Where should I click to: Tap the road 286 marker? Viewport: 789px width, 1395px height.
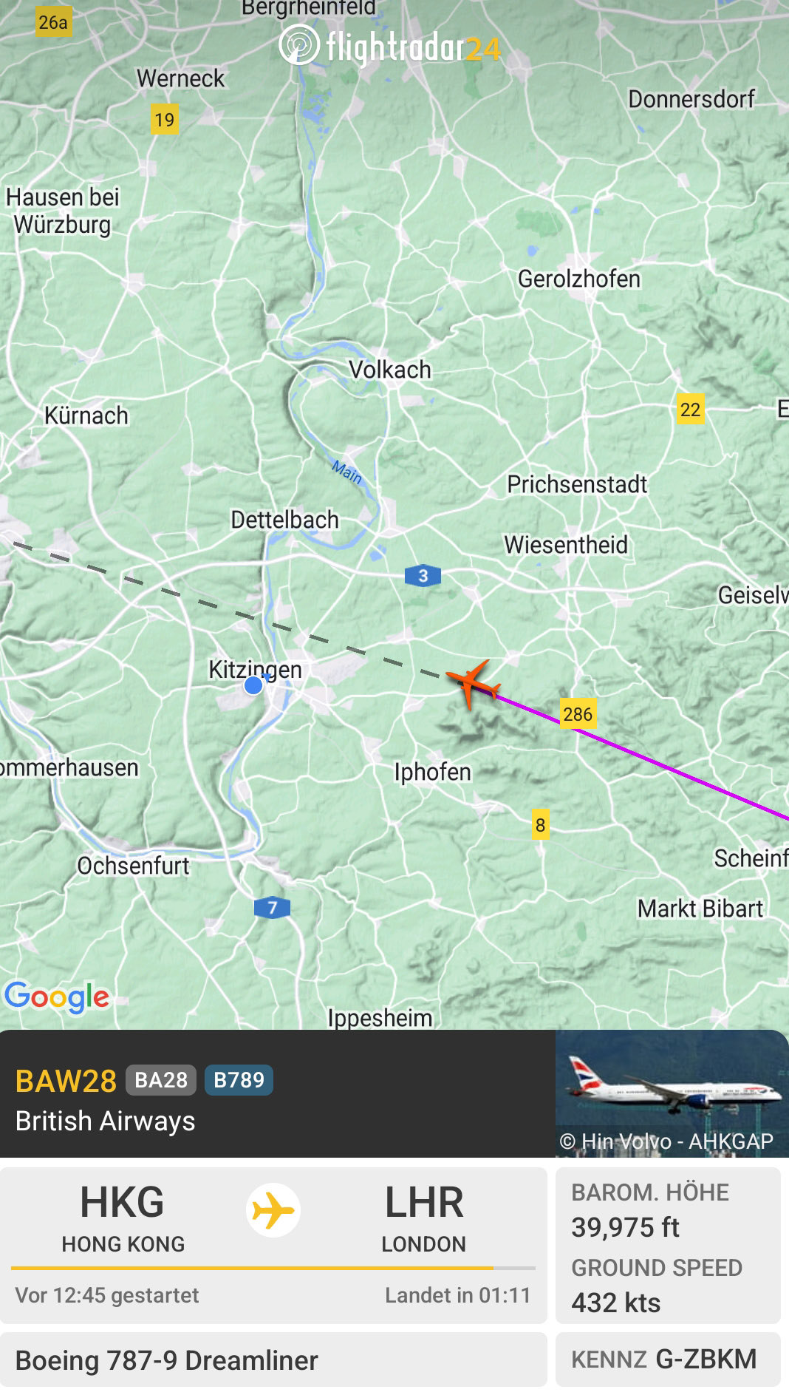pyautogui.click(x=578, y=713)
